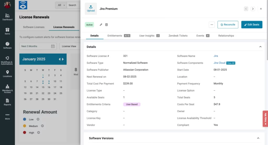Open the Relationships tab

click(226, 36)
